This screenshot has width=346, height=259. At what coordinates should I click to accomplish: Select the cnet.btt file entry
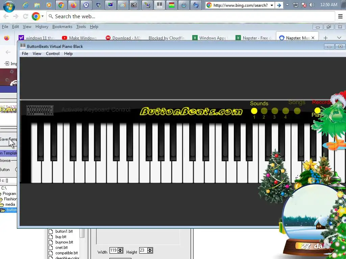(61, 248)
